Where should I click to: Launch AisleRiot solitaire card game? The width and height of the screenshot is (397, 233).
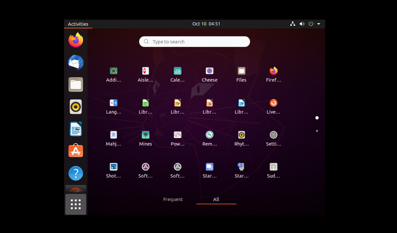coord(146,74)
